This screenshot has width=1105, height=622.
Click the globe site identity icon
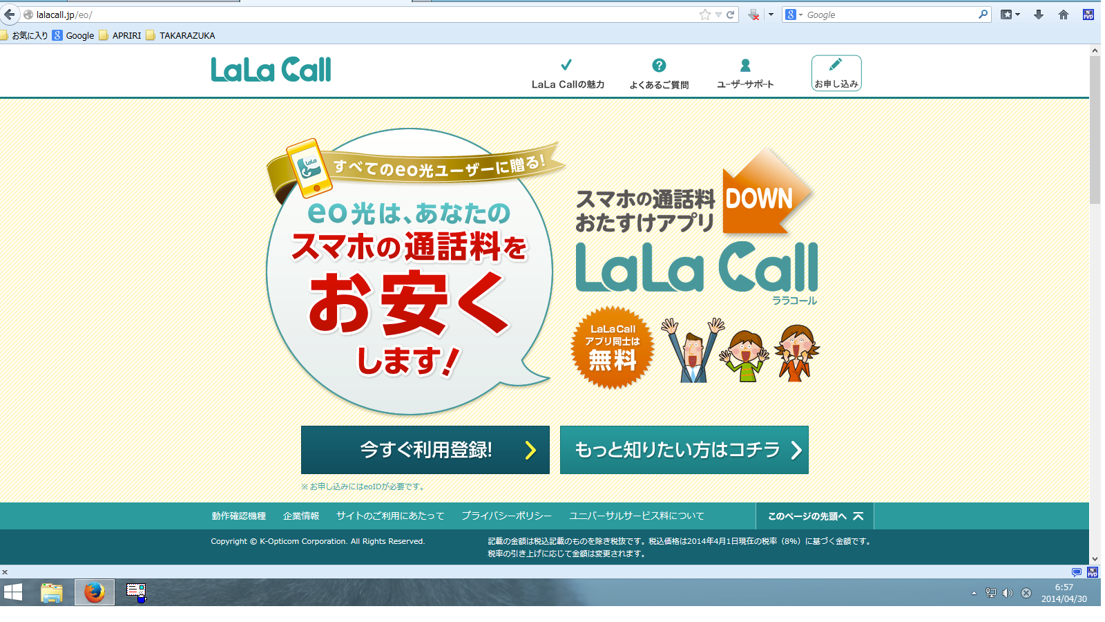[28, 15]
